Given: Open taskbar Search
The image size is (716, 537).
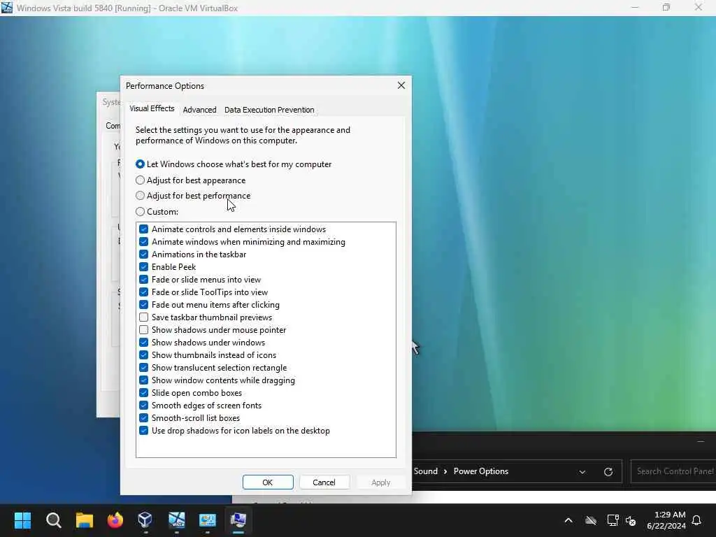Looking at the screenshot, I should click(x=53, y=520).
